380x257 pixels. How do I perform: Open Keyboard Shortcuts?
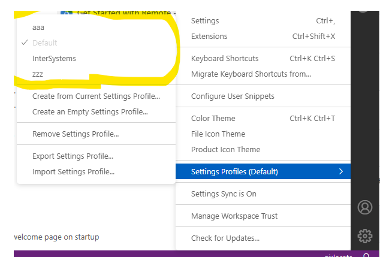coord(263,58)
